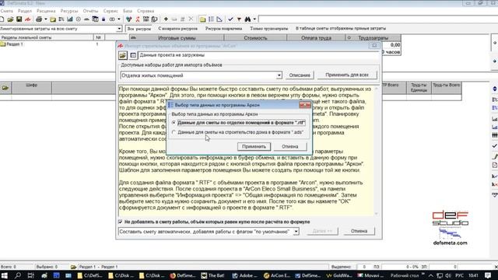Select 'Раздел 1' in the sections tree
The width and height of the screenshot is (498, 280).
tap(15, 44)
